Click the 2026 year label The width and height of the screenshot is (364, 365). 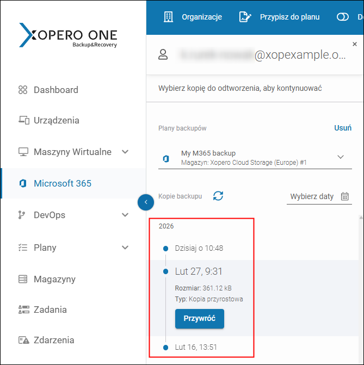166,226
